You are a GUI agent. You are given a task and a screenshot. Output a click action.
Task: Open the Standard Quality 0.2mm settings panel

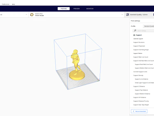139,15
